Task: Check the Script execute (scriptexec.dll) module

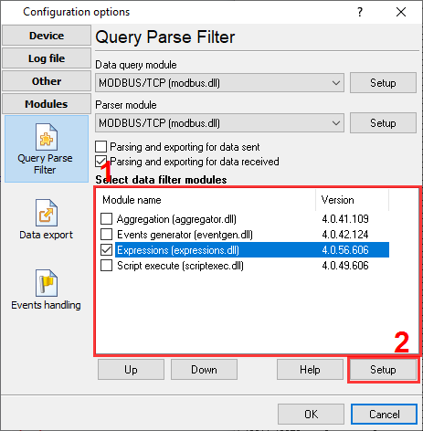Action: coord(106,266)
